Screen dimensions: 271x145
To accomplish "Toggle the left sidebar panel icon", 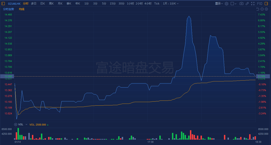I will [3, 4].
